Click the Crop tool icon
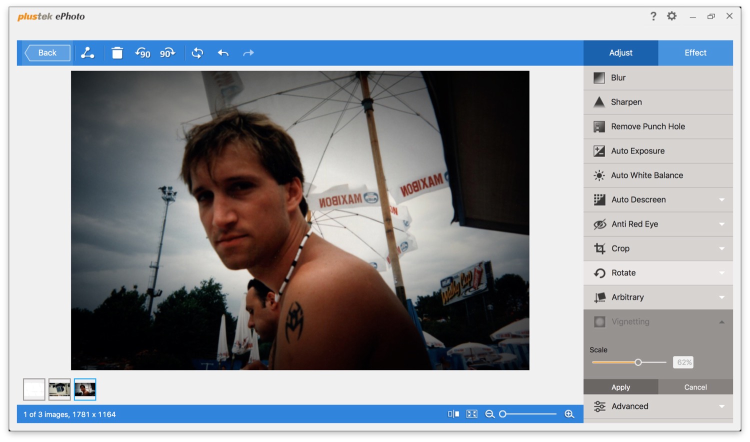This screenshot has width=750, height=442. point(599,248)
